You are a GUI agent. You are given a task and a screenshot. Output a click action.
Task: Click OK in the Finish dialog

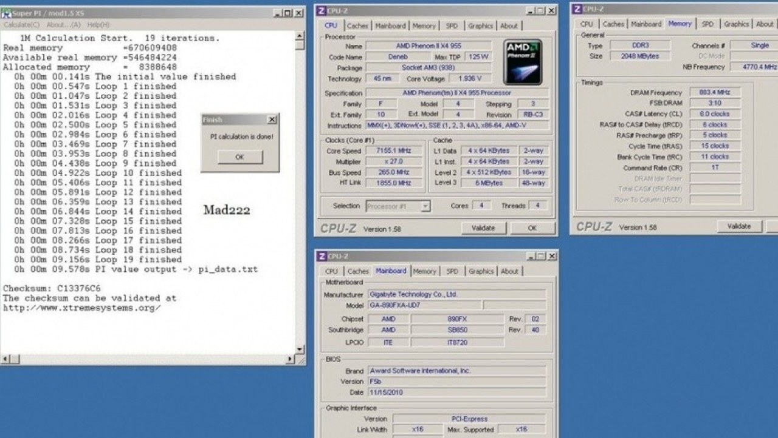(239, 157)
